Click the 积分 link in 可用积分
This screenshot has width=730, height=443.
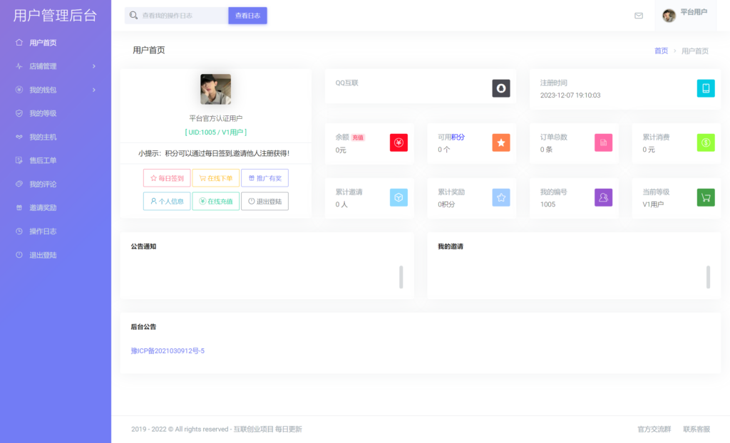coord(458,137)
